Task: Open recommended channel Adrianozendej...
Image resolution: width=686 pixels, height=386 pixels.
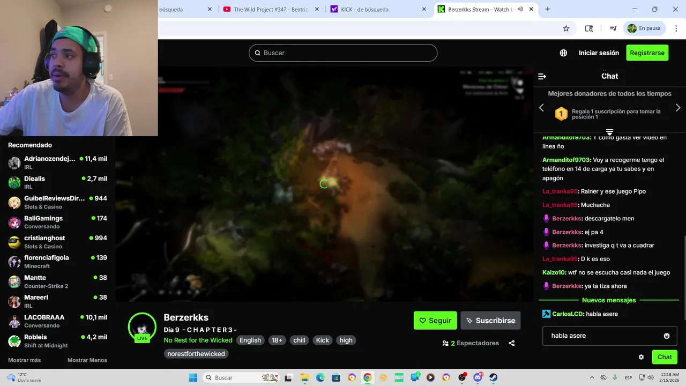Action: [57, 162]
